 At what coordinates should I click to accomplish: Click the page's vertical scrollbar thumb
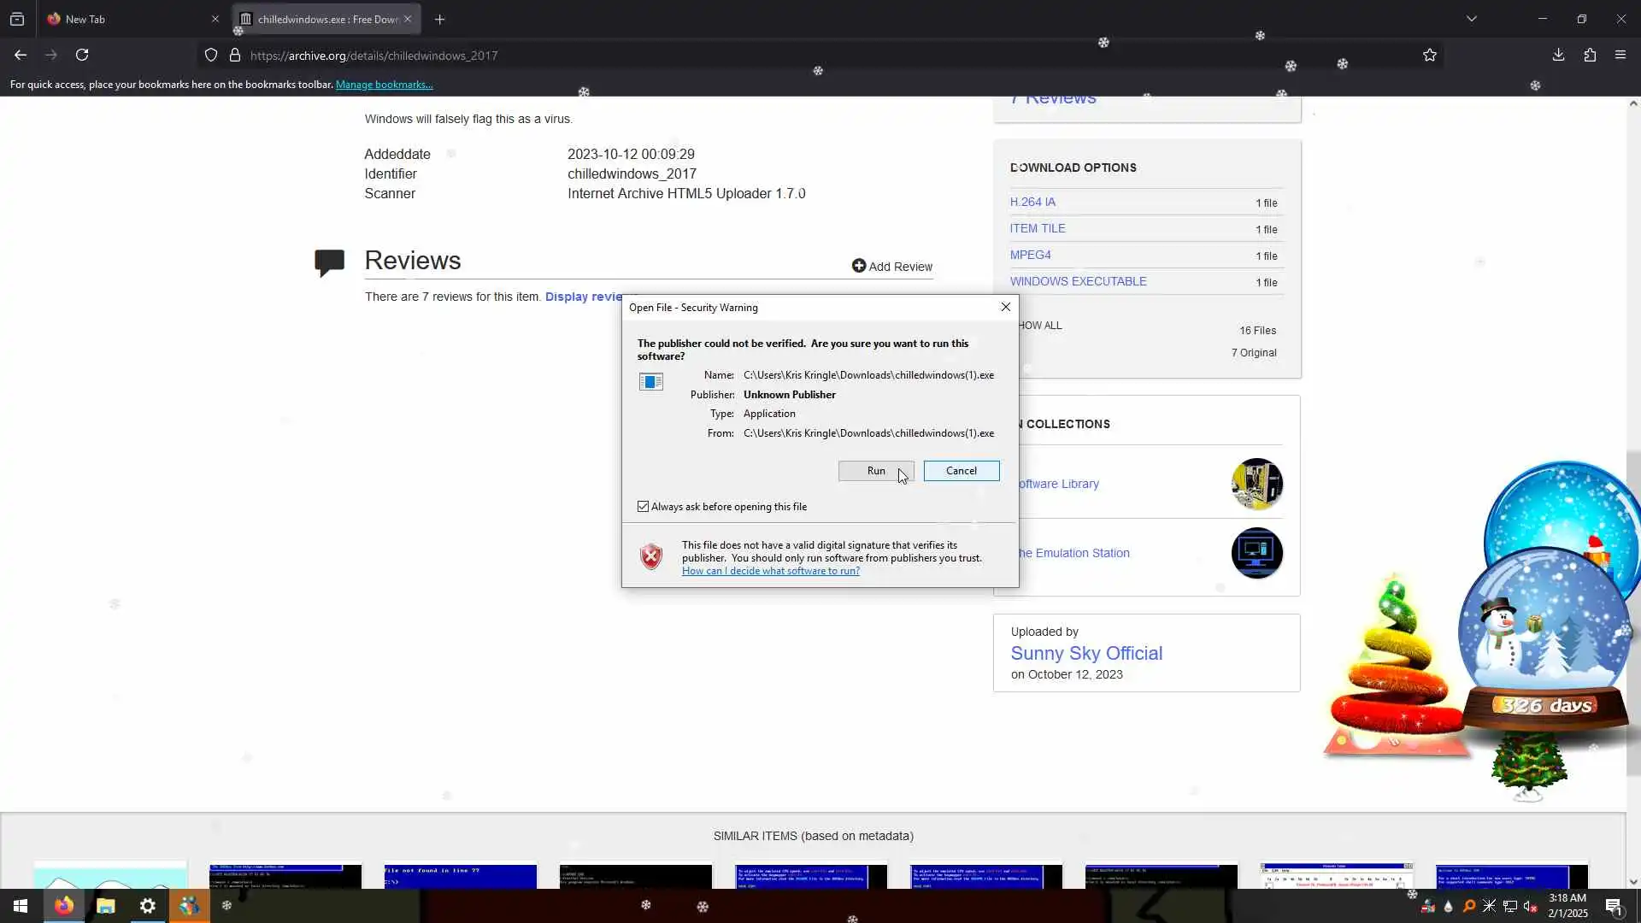[1632, 611]
